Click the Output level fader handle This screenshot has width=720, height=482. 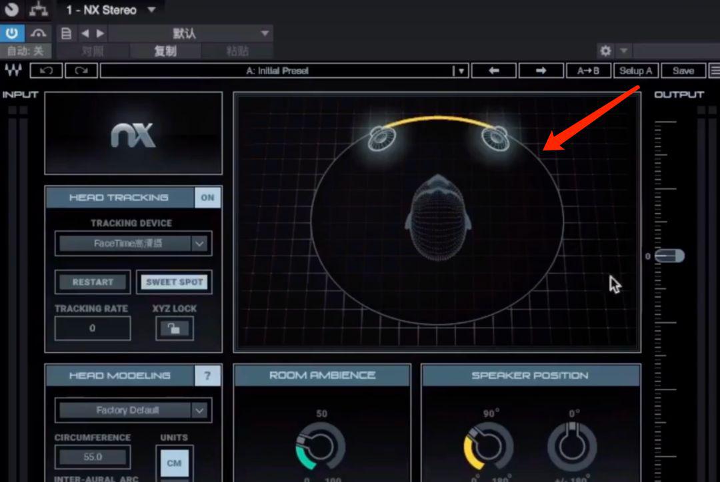tap(669, 256)
